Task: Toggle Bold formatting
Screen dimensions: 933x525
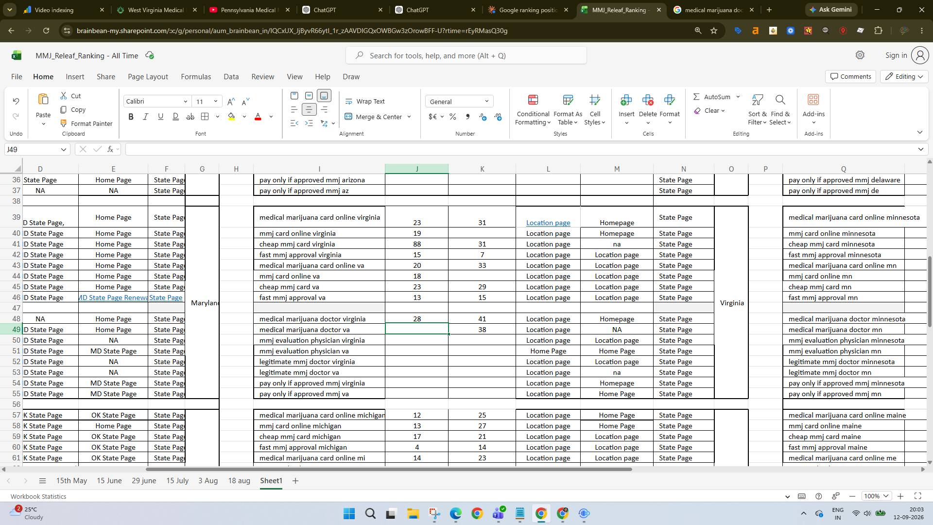Action: tap(131, 117)
